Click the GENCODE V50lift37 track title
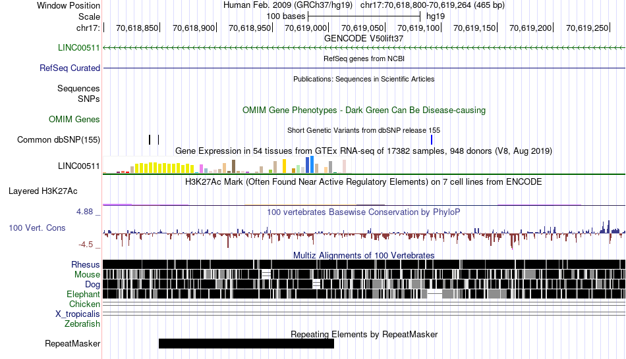The image size is (626, 359). point(364,39)
